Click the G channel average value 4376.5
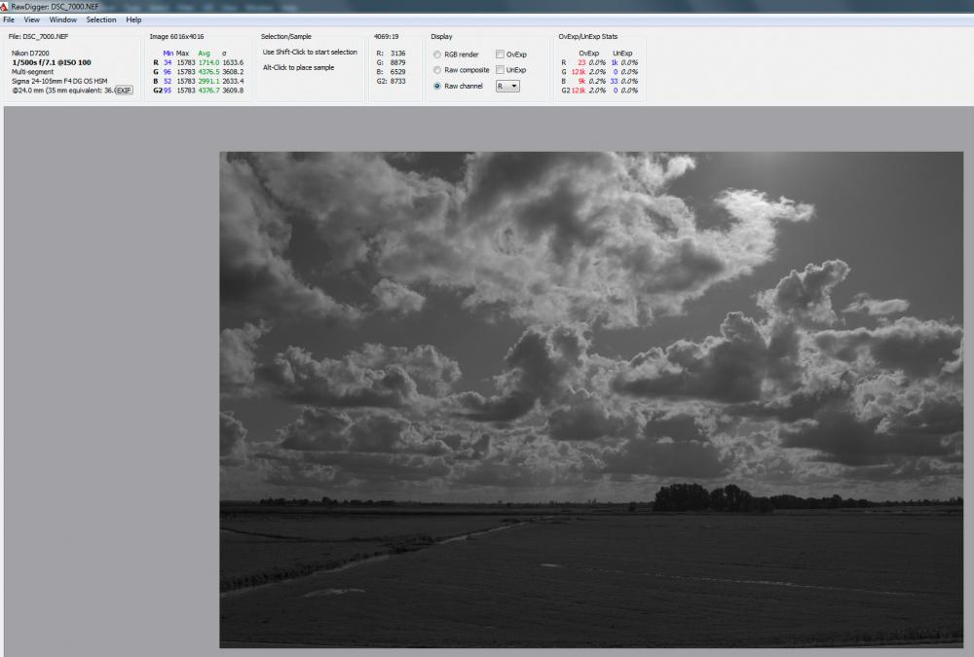The image size is (974, 657). (x=208, y=72)
